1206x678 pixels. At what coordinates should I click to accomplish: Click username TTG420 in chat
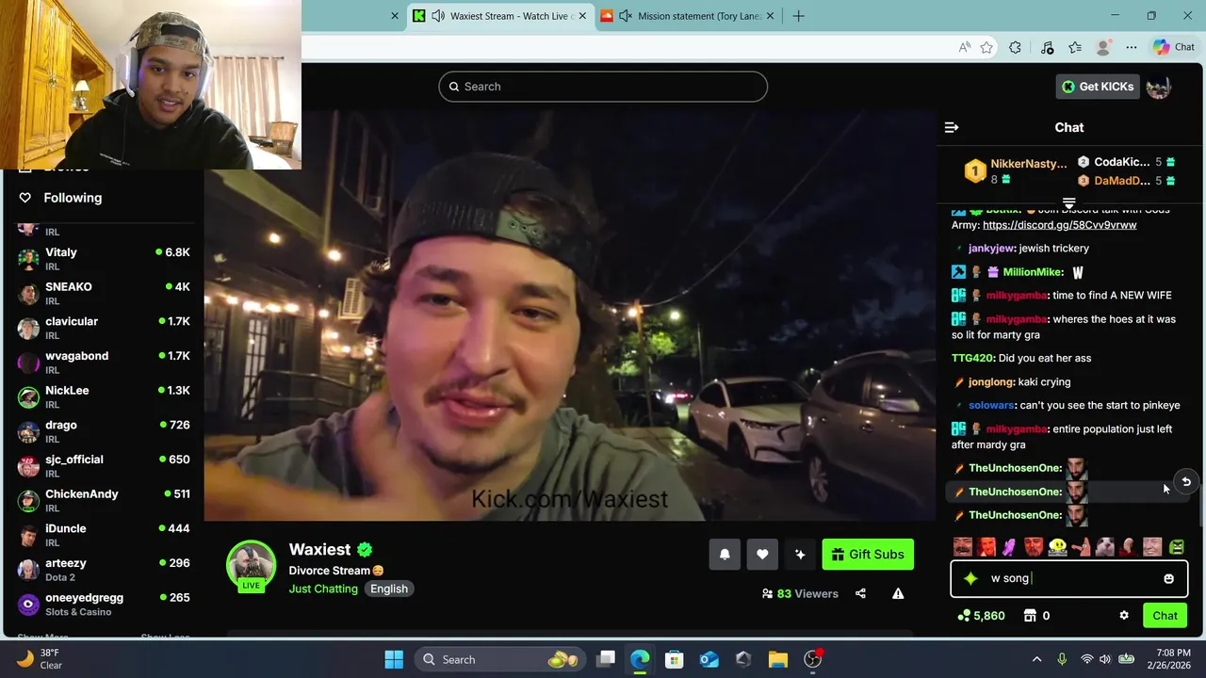[972, 359]
